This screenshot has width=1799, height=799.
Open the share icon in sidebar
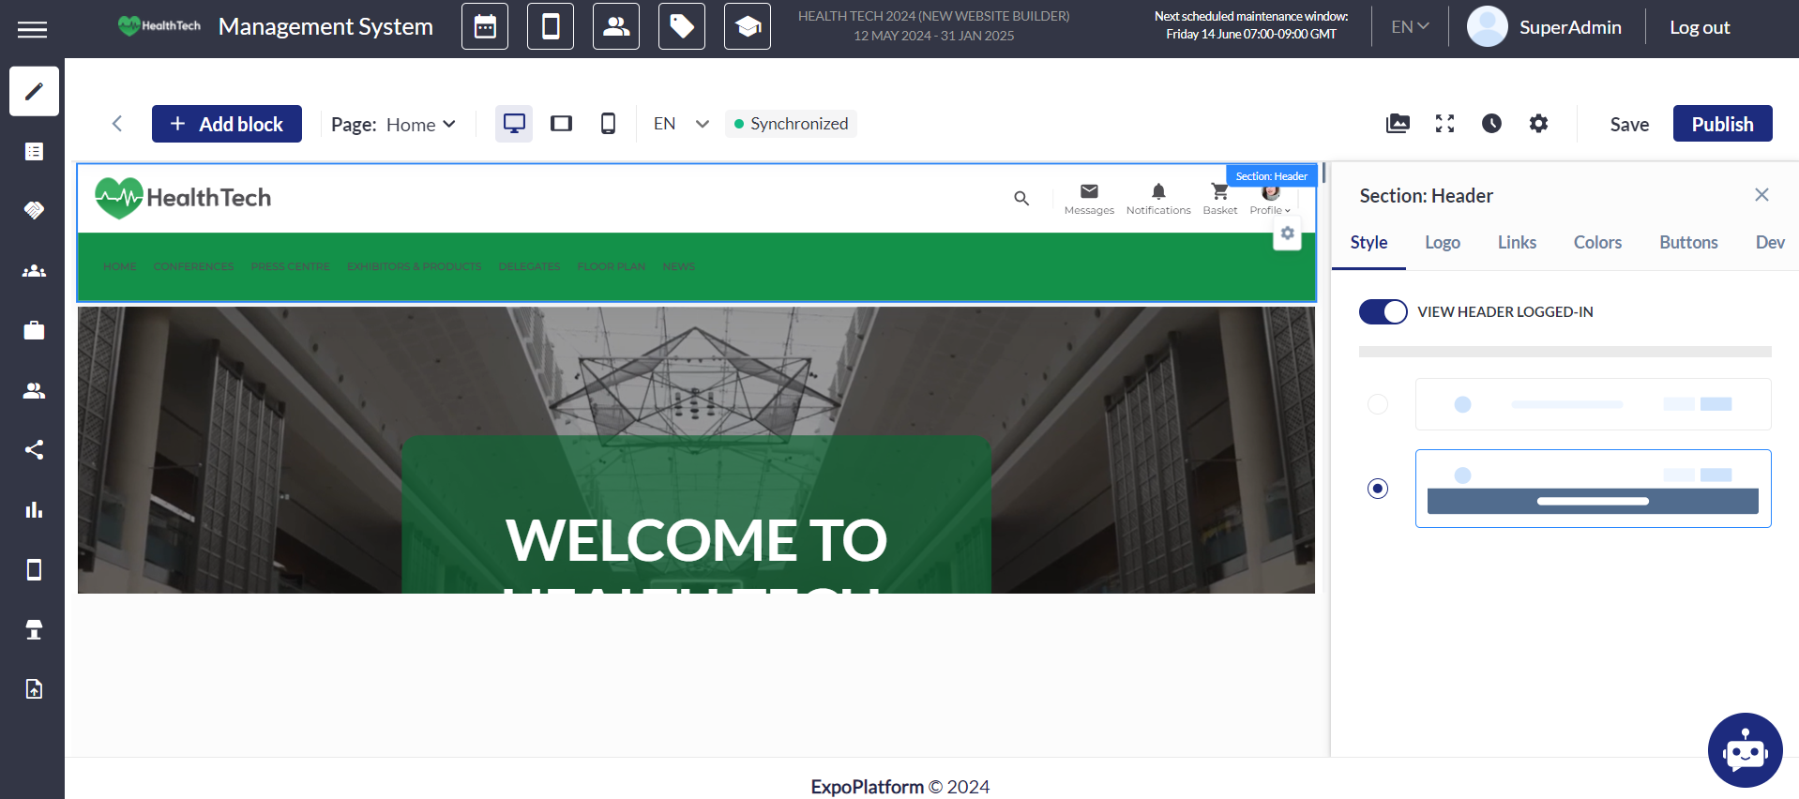(x=34, y=450)
